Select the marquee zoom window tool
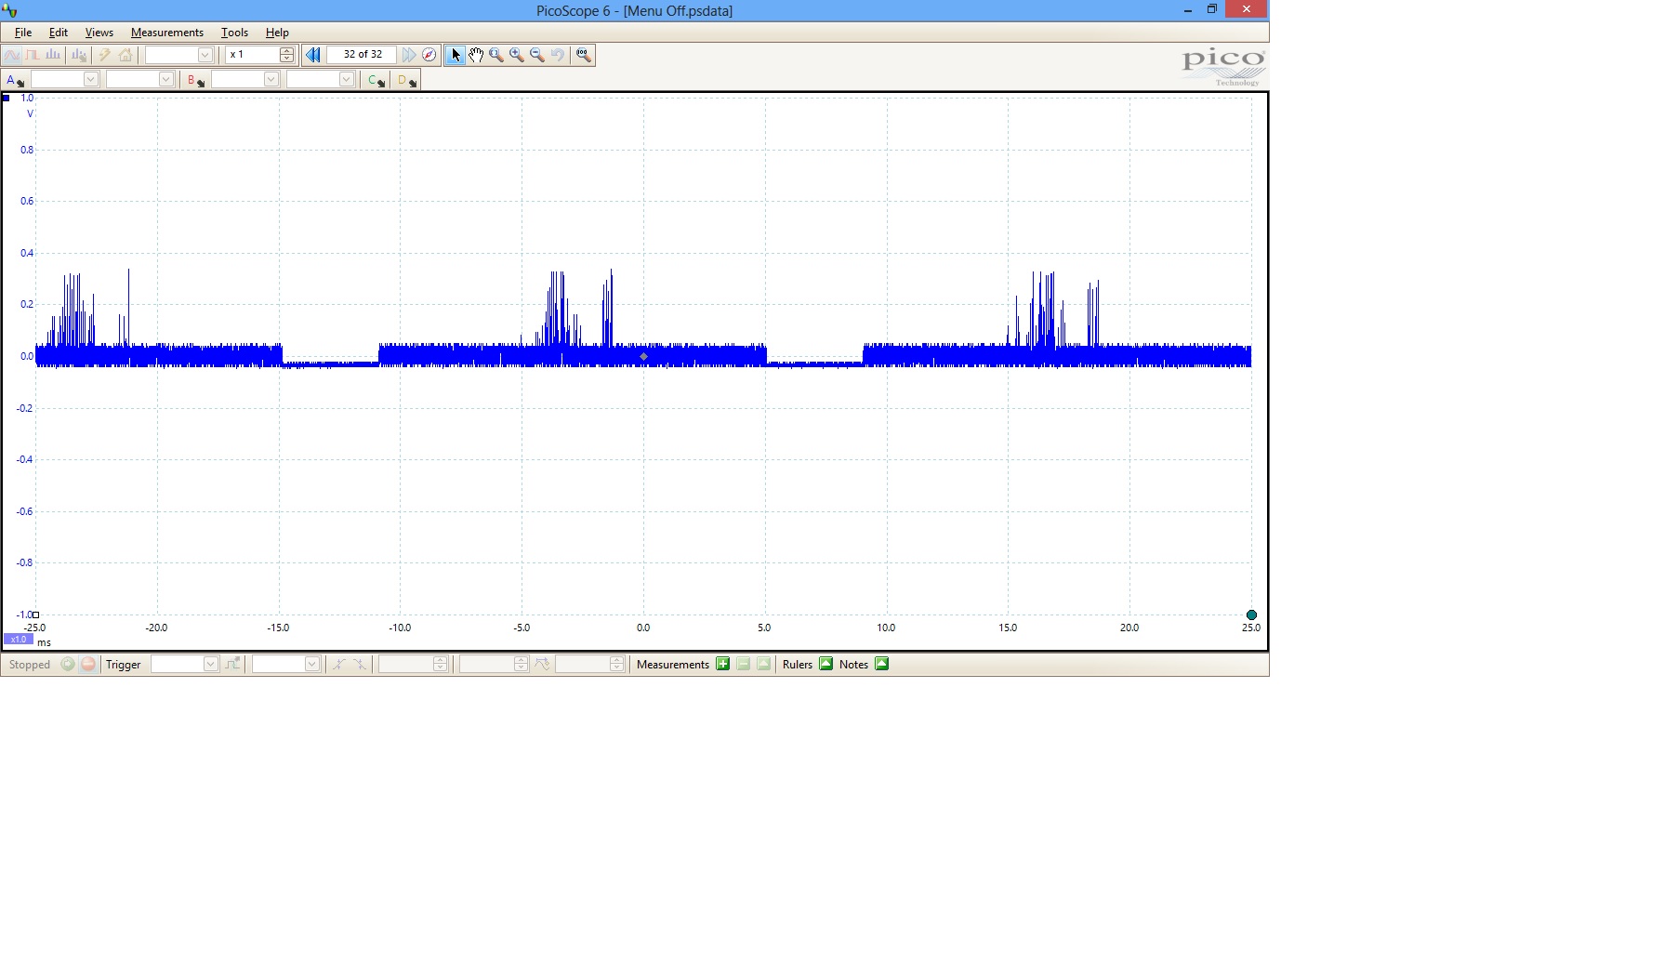1664x978 pixels. coord(496,55)
